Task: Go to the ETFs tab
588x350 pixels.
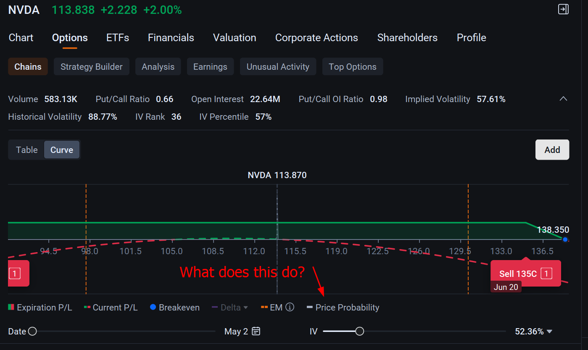Action: pos(118,38)
